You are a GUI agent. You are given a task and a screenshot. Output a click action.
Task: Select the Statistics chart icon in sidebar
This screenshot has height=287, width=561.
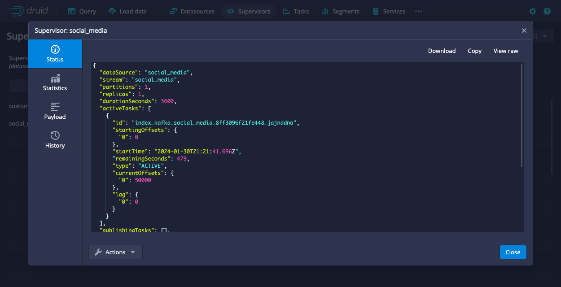click(x=55, y=78)
